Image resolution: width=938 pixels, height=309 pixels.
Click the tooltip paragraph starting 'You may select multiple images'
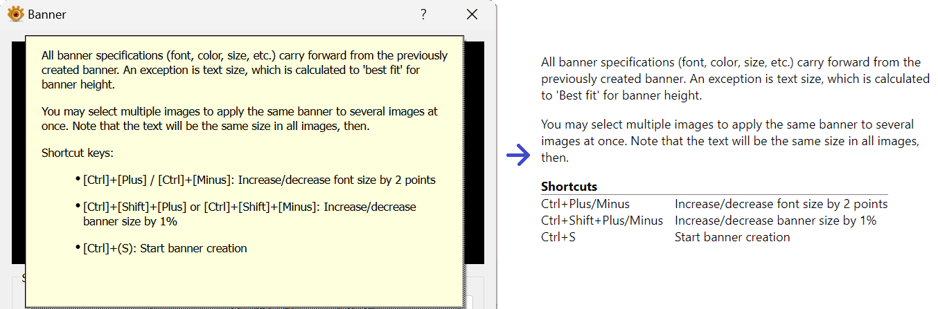(x=240, y=118)
